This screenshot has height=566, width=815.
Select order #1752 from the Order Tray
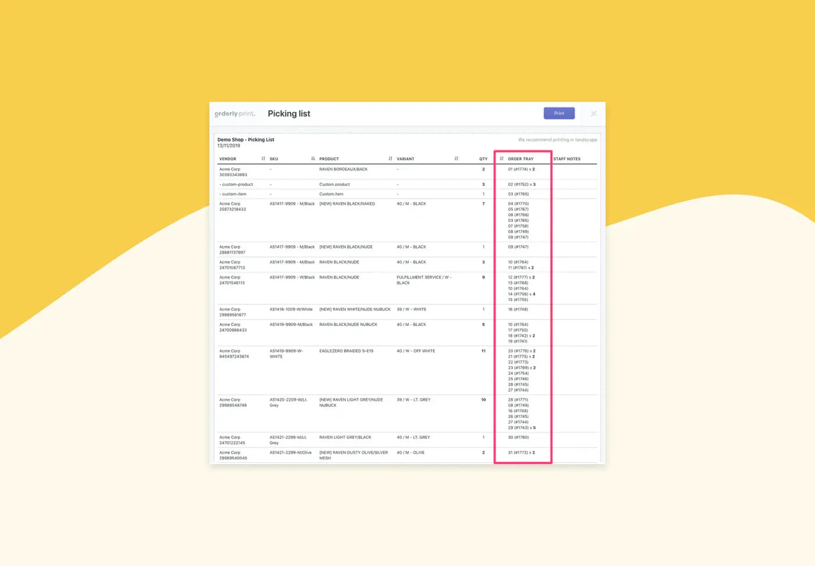(522, 184)
